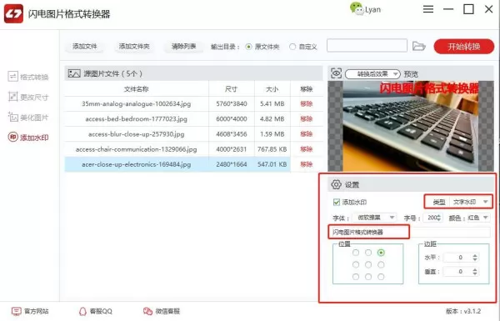Open the 转换后效果 preview dropdown
This screenshot has height=321, width=500.
[x=372, y=74]
